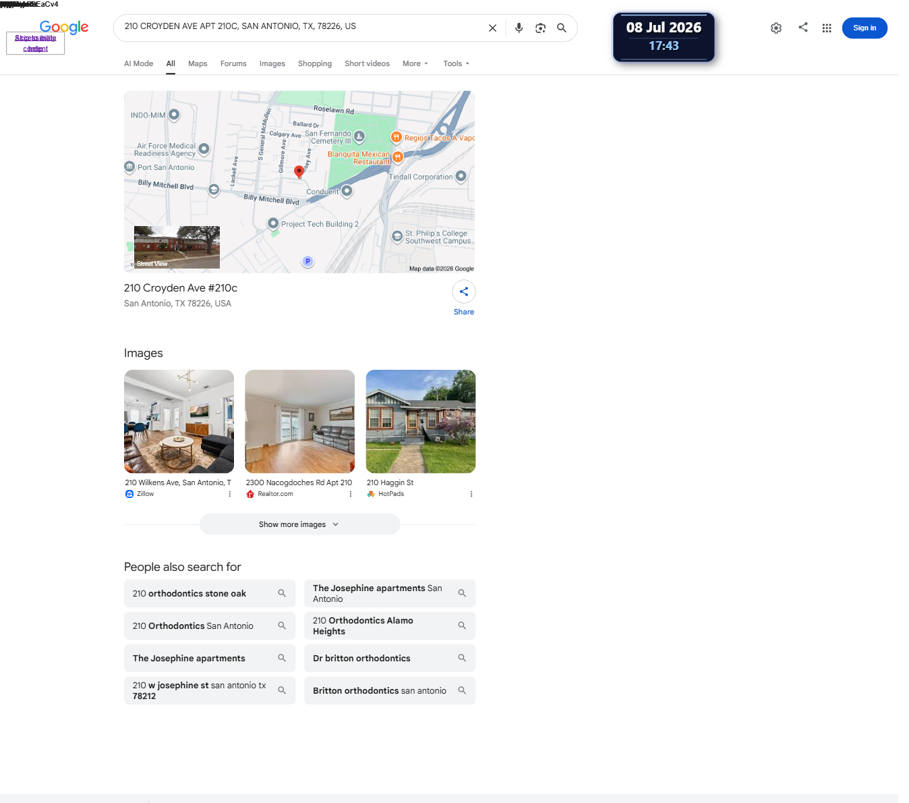Search Britton orthodontics san antonio suggestion
Viewport: 909px width, 803px height.
point(390,691)
